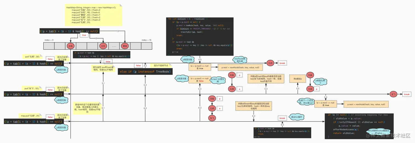Click step label 5.1
This screenshot has height=143, width=415.
(x=103, y=83)
